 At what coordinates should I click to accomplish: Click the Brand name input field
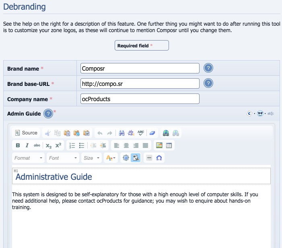coord(140,68)
